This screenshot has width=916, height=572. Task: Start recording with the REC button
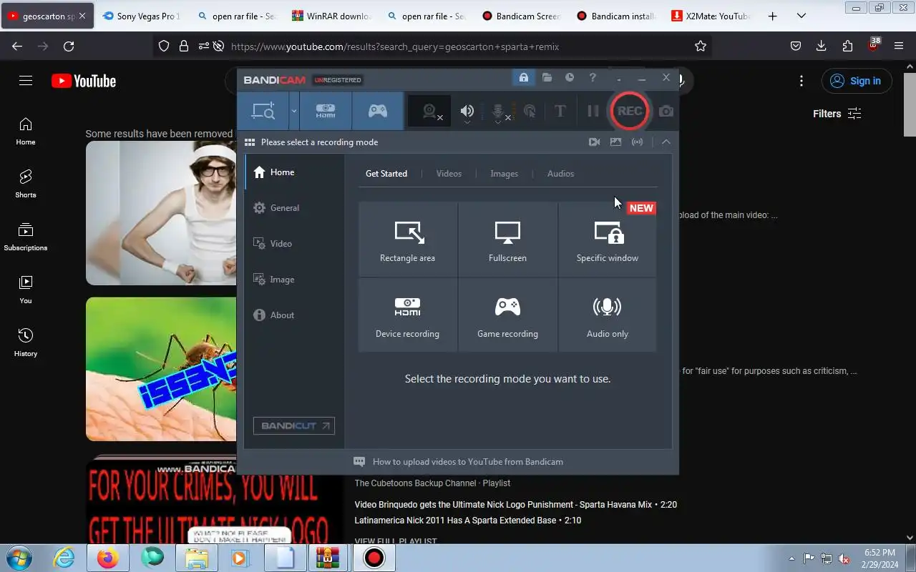[x=630, y=111]
